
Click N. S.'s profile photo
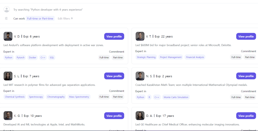pos(140,76)
